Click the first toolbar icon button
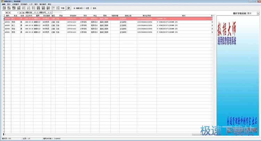The width and height of the screenshot is (261, 141). pyautogui.click(x=4, y=8)
